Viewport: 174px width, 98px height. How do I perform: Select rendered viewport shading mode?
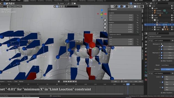[139, 7]
